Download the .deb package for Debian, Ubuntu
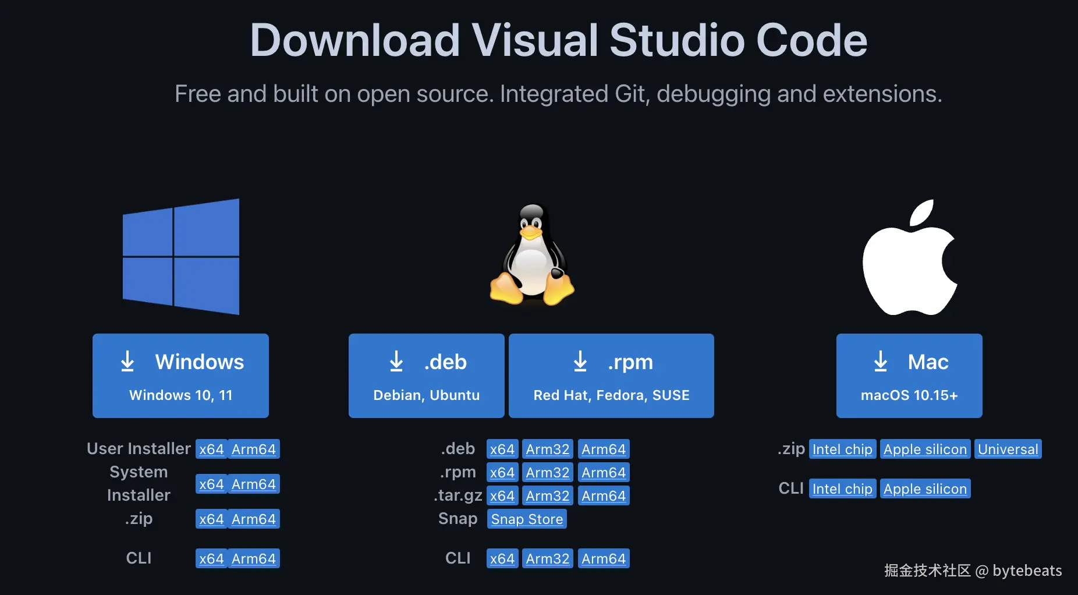 427,376
